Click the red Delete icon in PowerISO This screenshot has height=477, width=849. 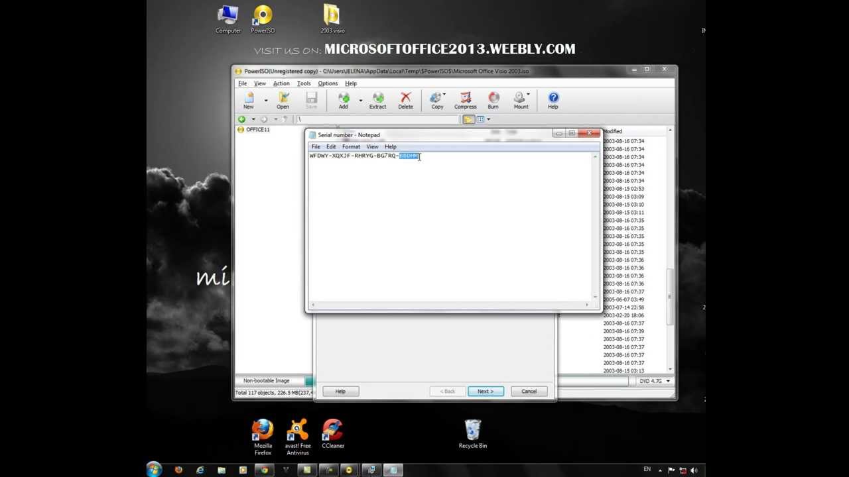405,101
